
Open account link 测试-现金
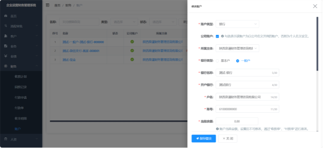pyautogui.click(x=69, y=60)
